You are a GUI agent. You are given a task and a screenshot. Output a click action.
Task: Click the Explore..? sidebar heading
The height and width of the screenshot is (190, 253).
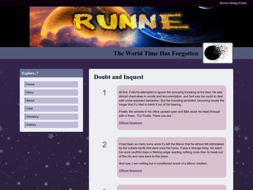click(x=30, y=73)
